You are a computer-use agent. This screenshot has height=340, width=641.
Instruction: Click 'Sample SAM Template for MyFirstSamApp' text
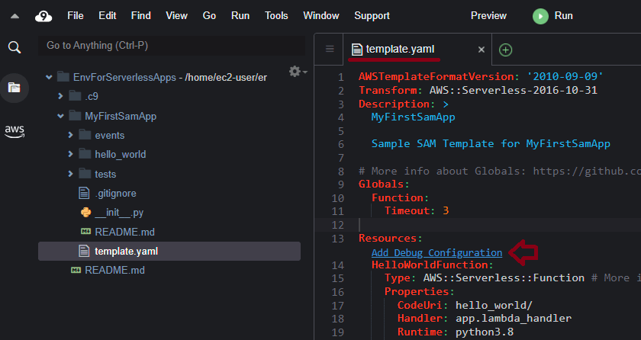point(491,143)
